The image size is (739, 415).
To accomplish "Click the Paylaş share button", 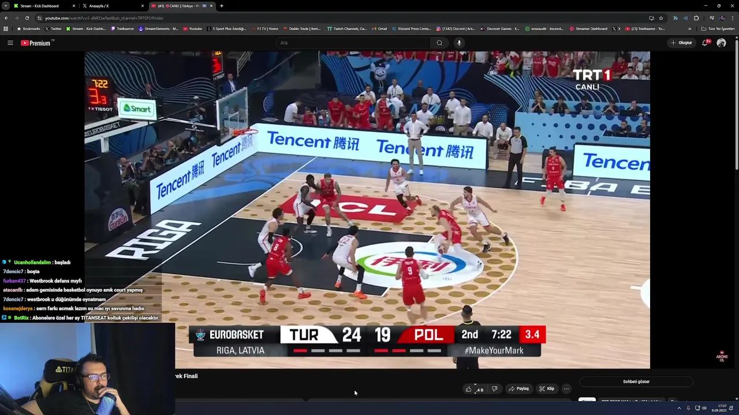I will (518, 389).
